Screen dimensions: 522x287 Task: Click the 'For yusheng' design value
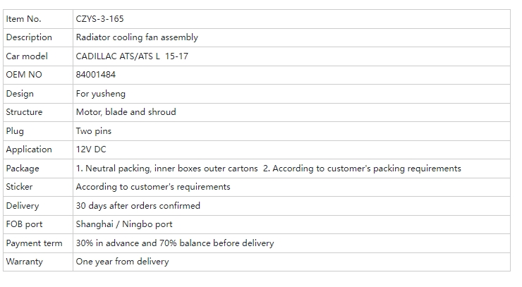point(100,94)
